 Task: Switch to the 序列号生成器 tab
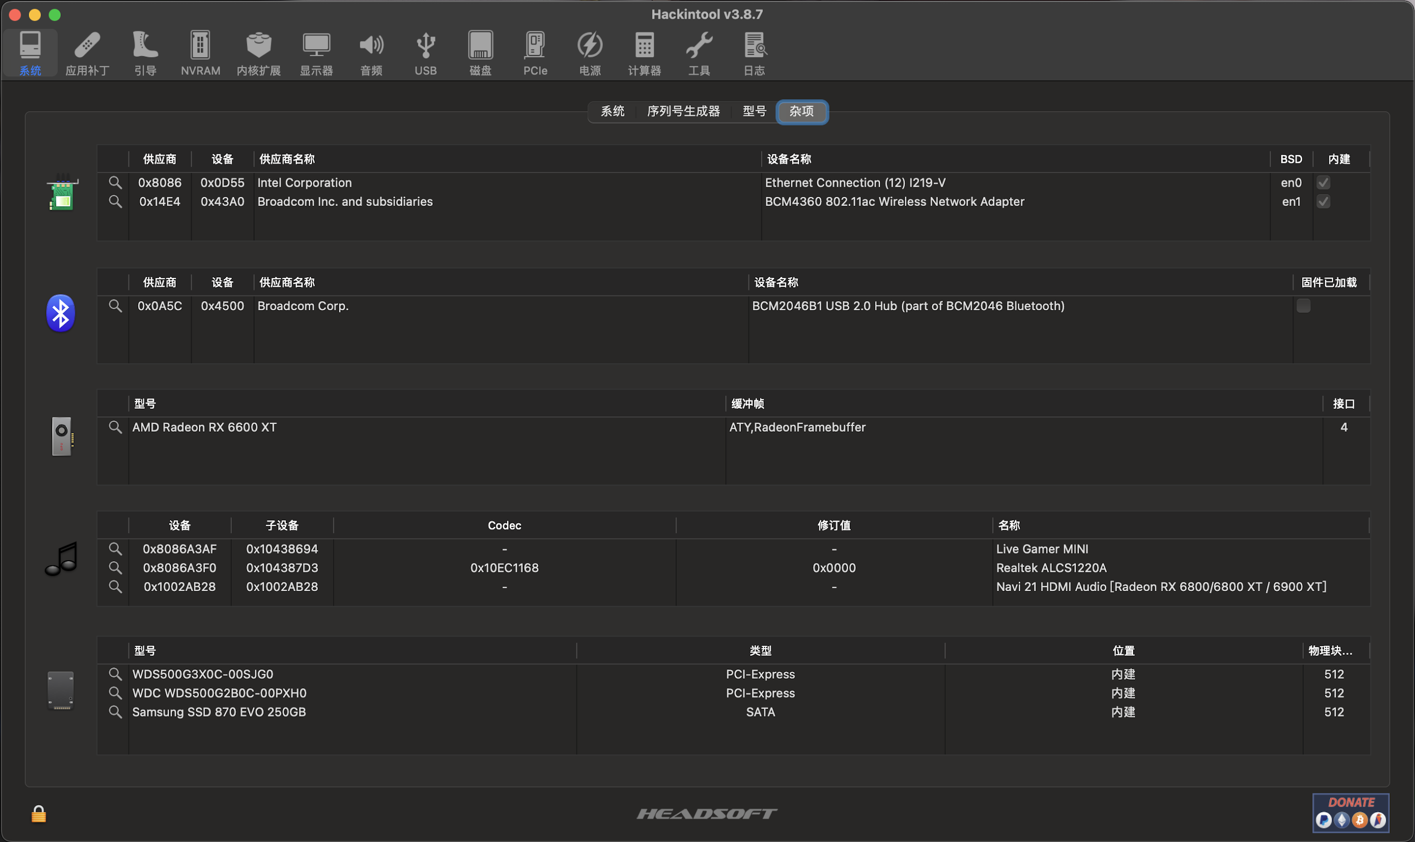(x=684, y=111)
